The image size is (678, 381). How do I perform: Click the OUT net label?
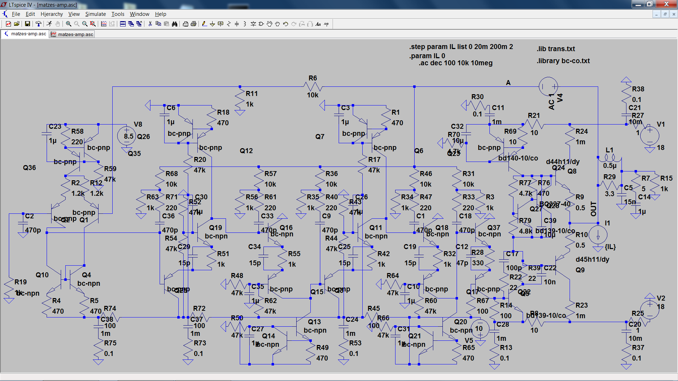coord(594,209)
